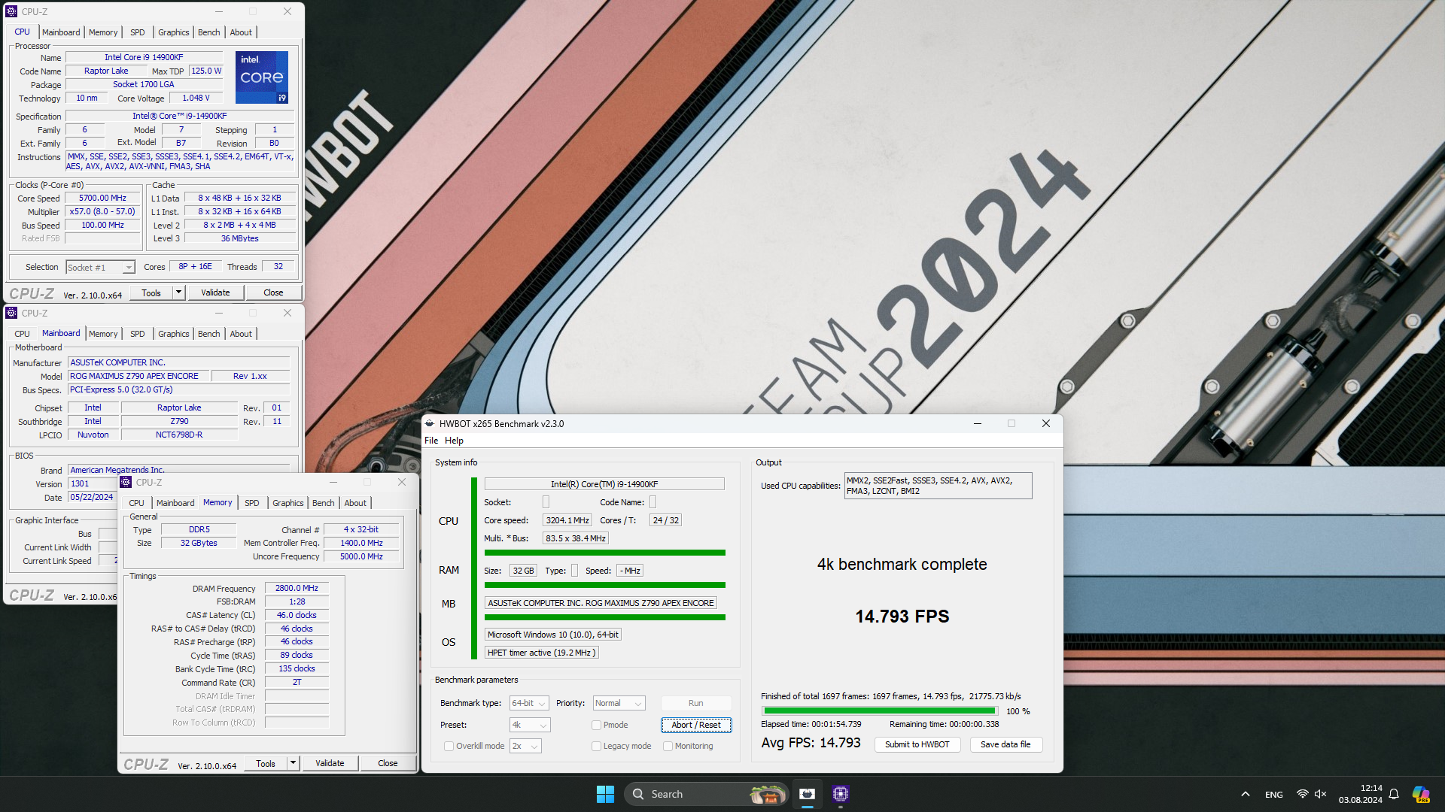
Task: Click the Abort / Reset button
Action: (696, 725)
